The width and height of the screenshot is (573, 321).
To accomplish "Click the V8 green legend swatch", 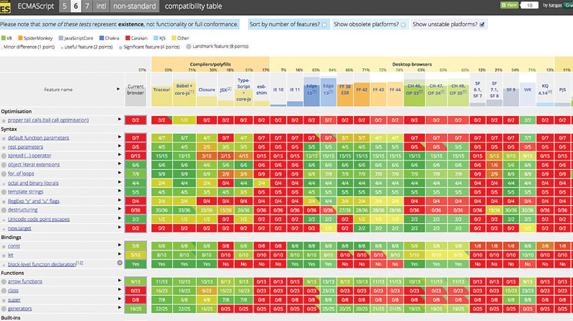I will 4,38.
